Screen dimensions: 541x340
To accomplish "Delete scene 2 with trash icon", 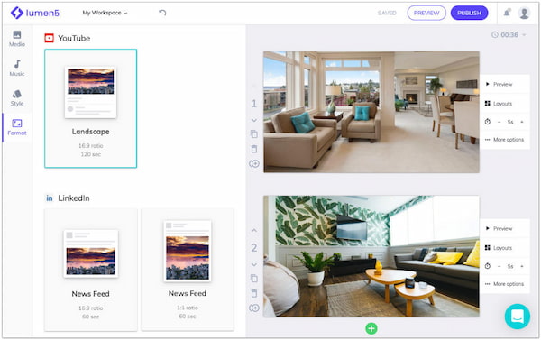I will (254, 293).
